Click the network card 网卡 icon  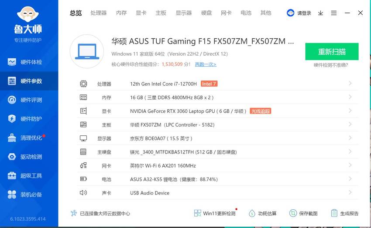click(x=83, y=165)
